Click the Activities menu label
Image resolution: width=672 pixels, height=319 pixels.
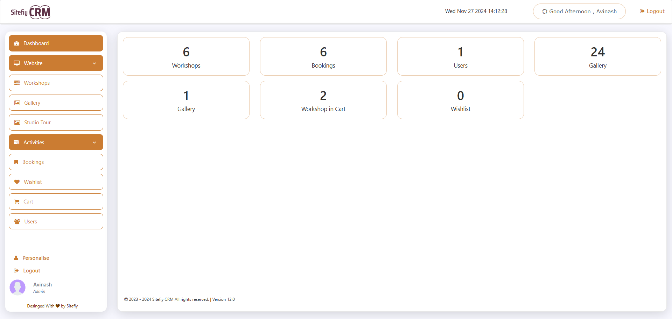tap(34, 143)
